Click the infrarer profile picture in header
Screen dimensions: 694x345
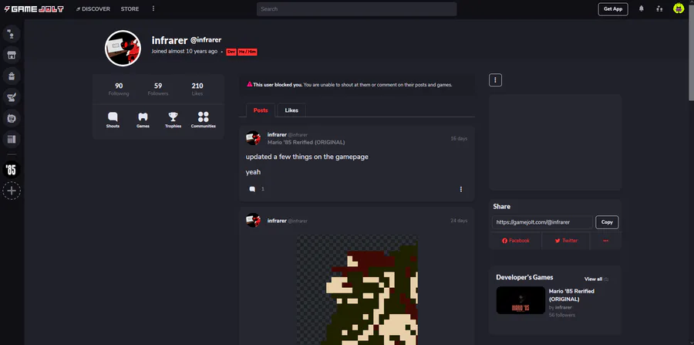click(123, 49)
